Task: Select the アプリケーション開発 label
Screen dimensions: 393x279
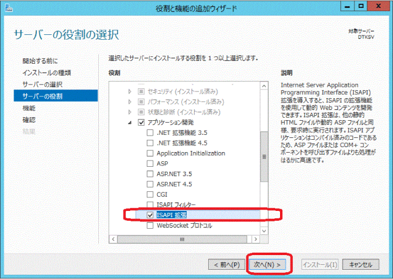Action: tap(171, 123)
